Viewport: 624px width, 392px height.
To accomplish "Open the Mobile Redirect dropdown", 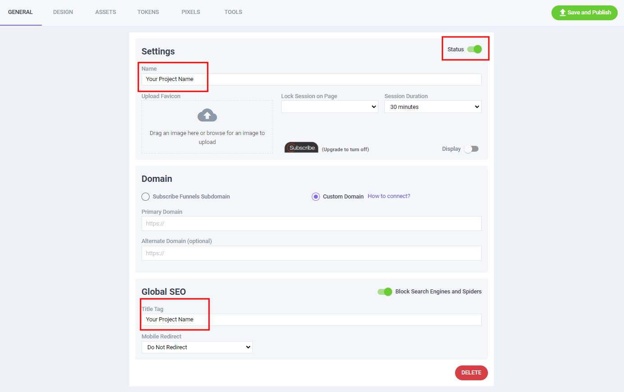I will pyautogui.click(x=197, y=347).
